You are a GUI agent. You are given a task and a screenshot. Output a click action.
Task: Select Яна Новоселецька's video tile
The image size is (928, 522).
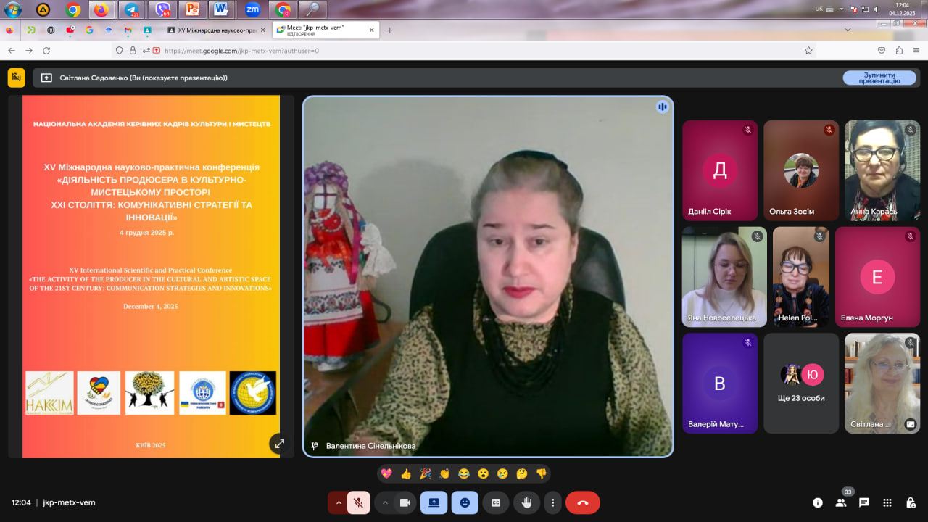pos(724,276)
